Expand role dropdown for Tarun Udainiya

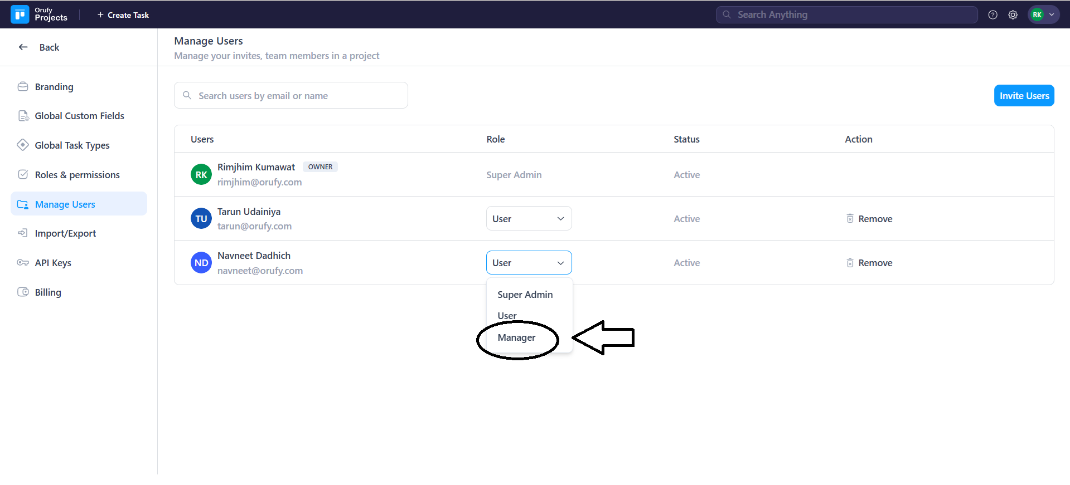(529, 219)
